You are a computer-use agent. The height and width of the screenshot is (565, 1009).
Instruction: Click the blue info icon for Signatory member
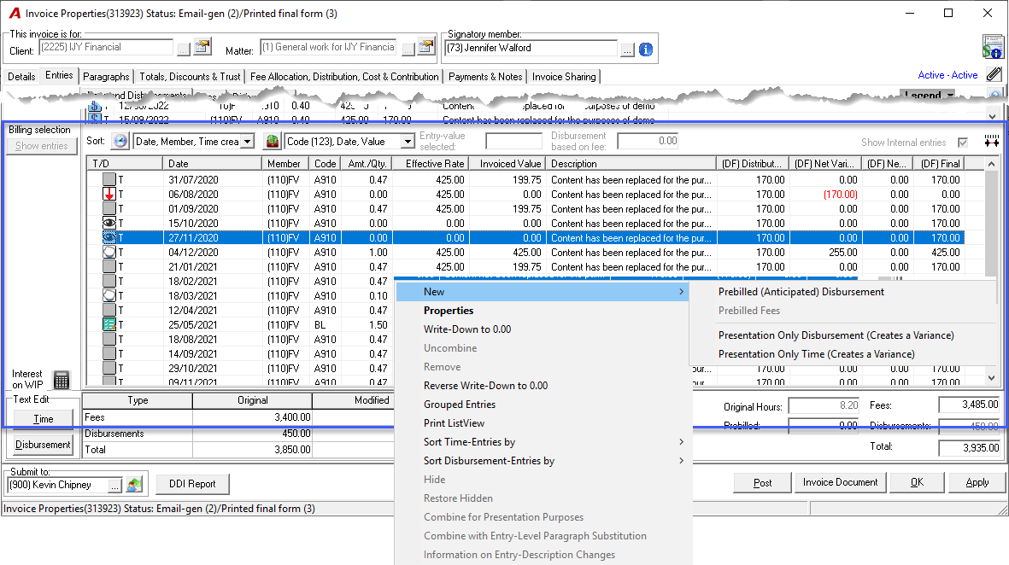(646, 49)
